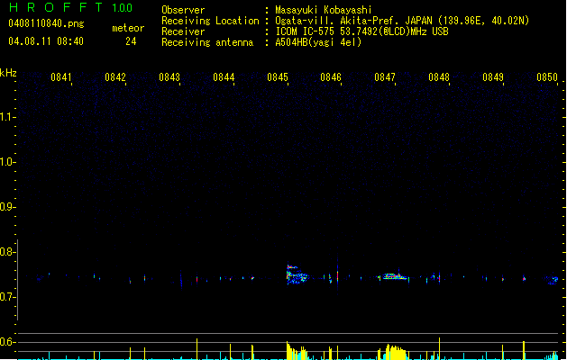The image size is (567, 360).
Task: Click the 1.1 kHz axis label
Action: [x=7, y=117]
